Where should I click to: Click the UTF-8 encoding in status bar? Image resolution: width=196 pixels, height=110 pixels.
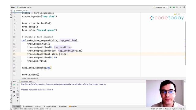point(161,109)
